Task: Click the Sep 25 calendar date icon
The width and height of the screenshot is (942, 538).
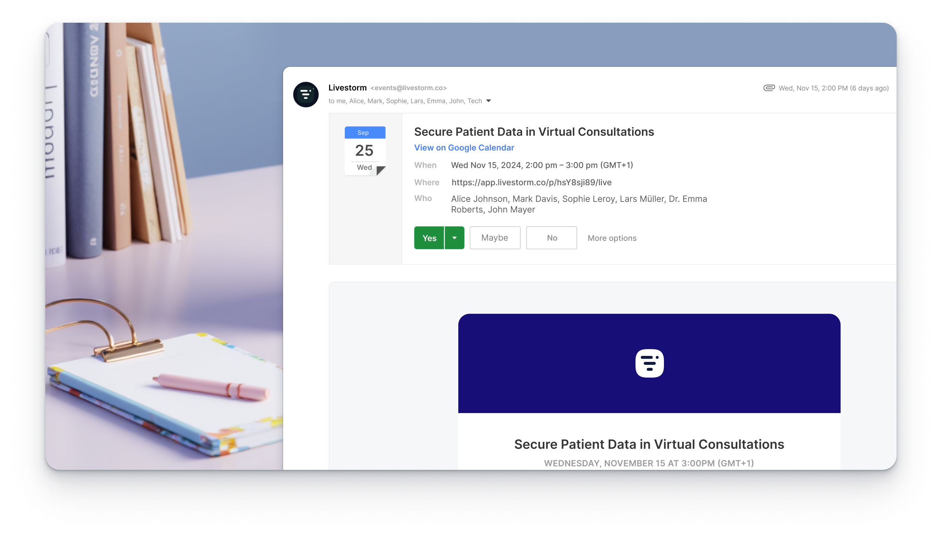Action: [365, 150]
